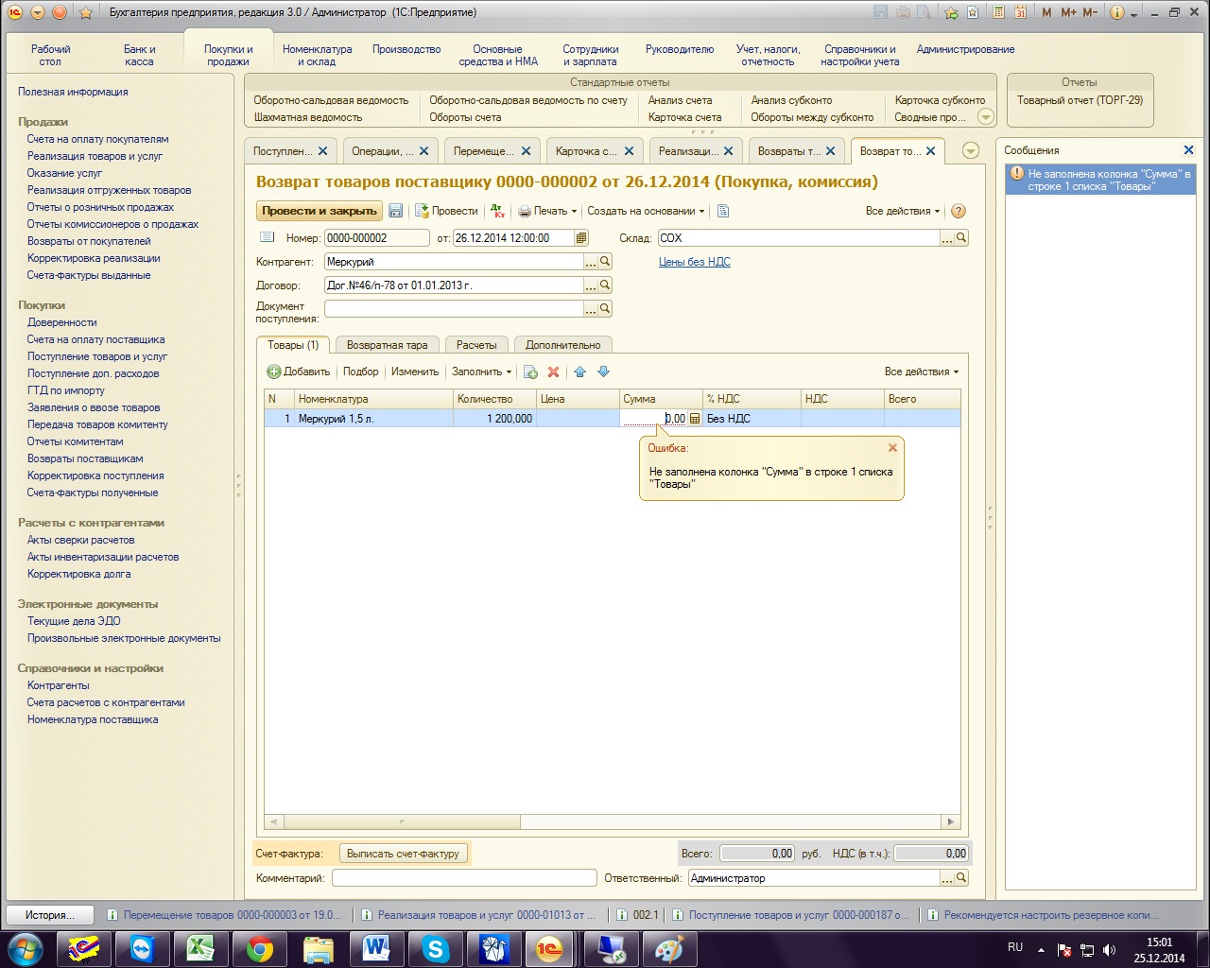Open the Дт/Кт posting entries icon
The height and width of the screenshot is (968, 1210).
(x=498, y=211)
